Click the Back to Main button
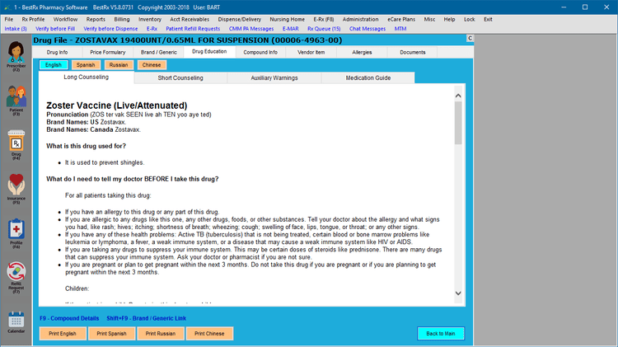This screenshot has height=347, width=618. pyautogui.click(x=441, y=334)
